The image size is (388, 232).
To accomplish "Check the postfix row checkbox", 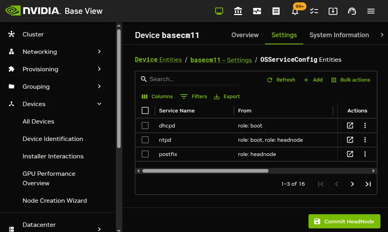I will [145, 154].
